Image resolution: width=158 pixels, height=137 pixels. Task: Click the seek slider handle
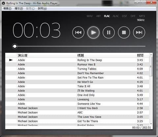click(x=15, y=46)
